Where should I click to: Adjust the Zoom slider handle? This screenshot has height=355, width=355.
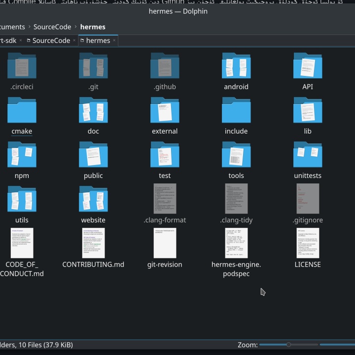pos(288,345)
